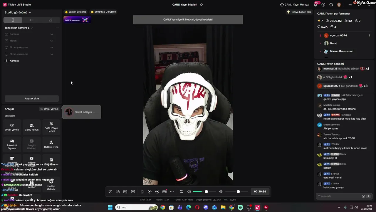Select the Metin source row
Image resolution: width=376 pixels, height=212 pixels.
32,41
